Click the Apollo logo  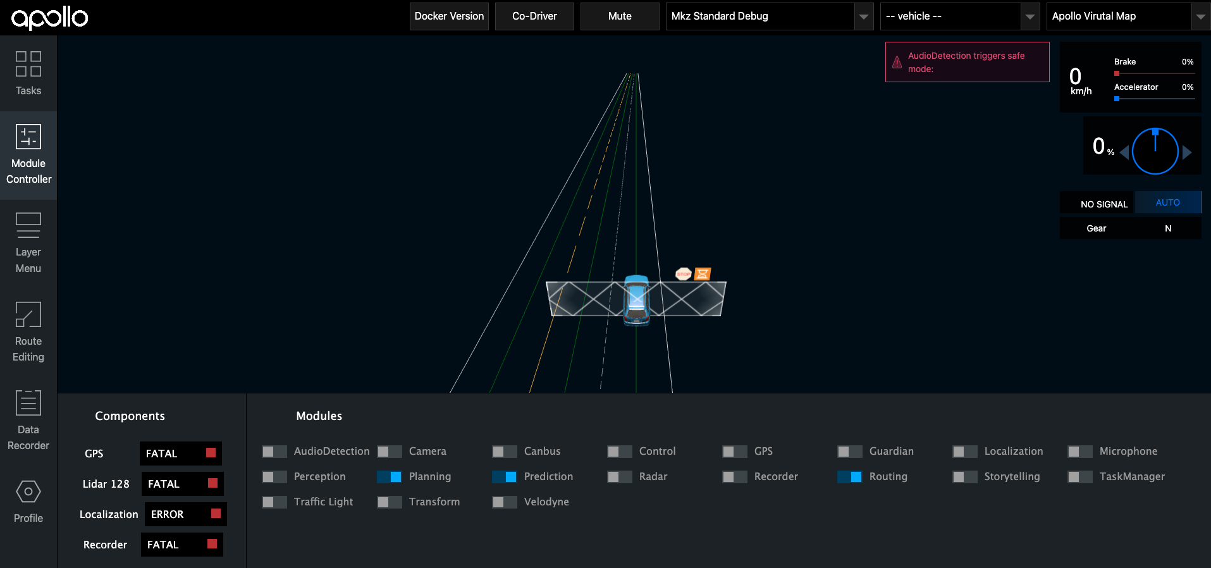[x=49, y=18]
